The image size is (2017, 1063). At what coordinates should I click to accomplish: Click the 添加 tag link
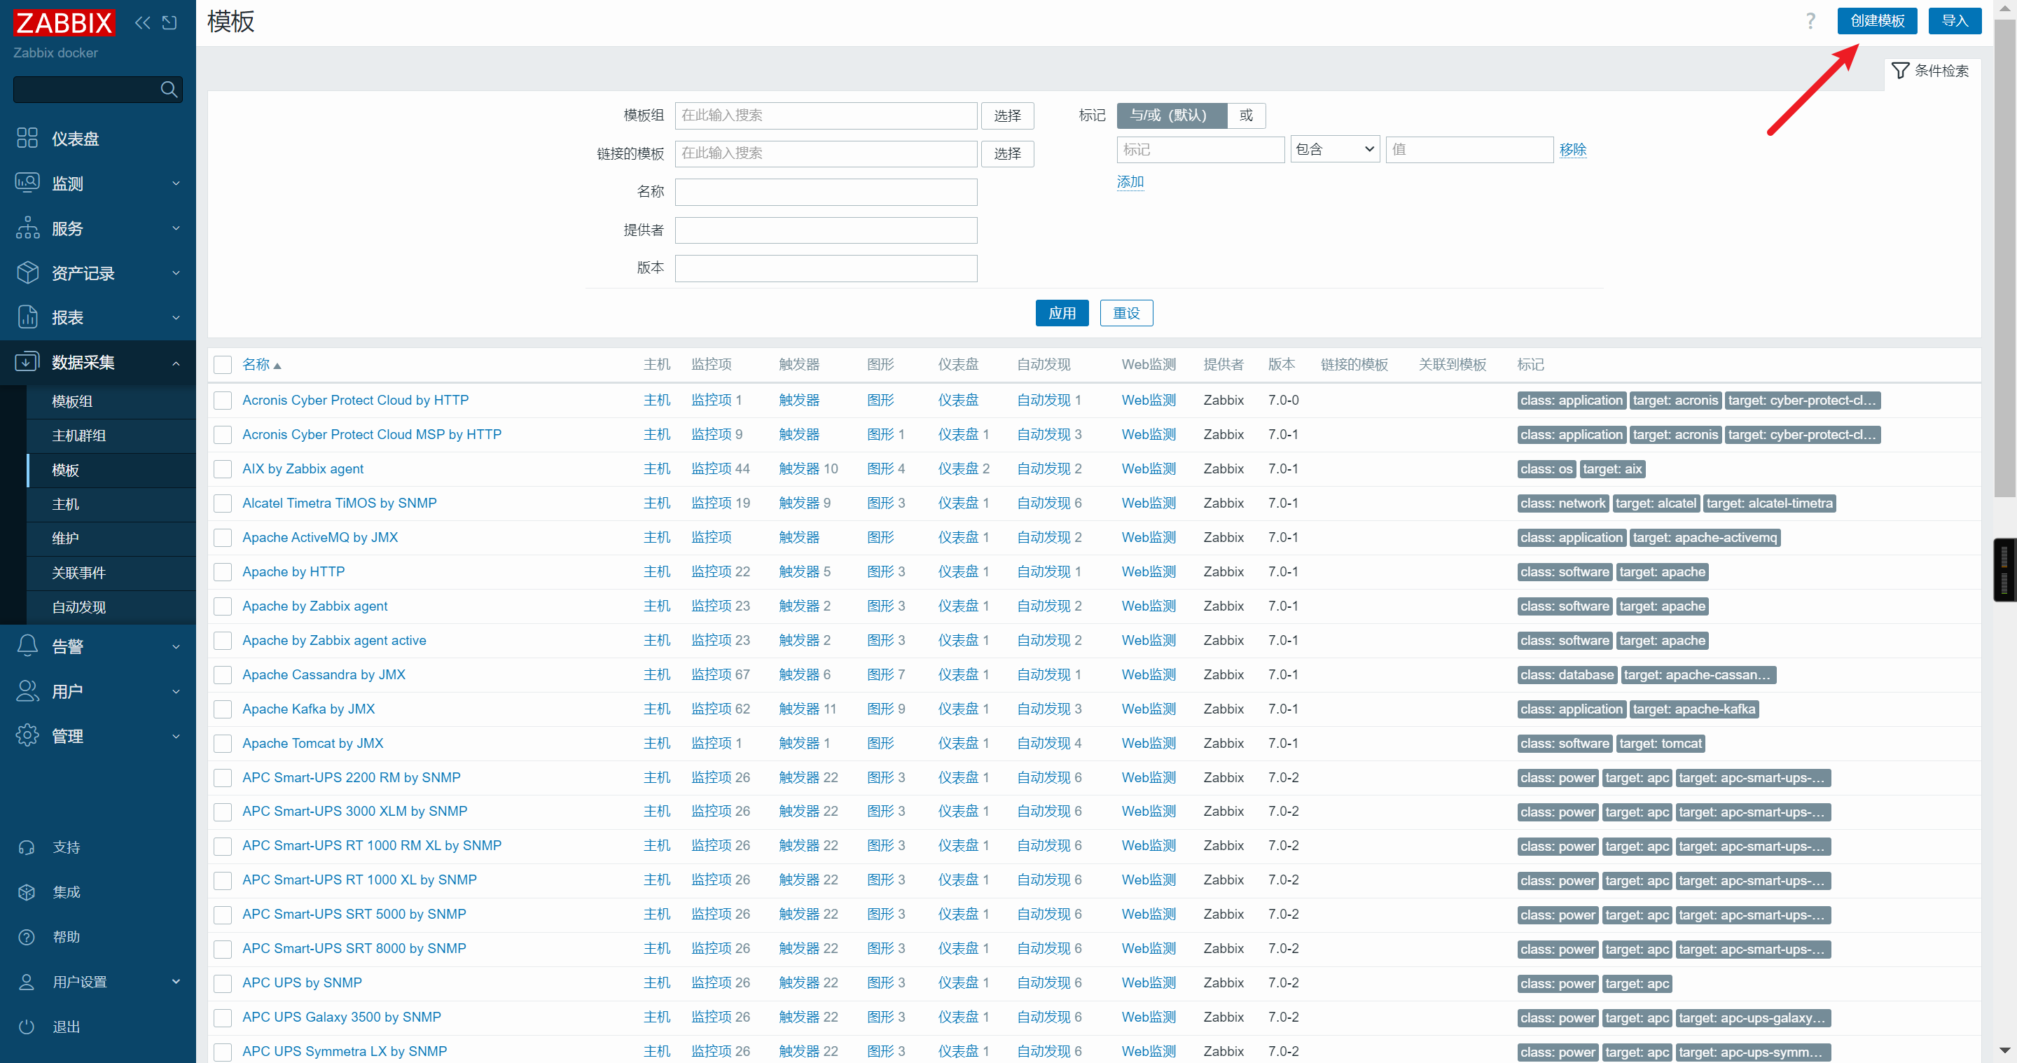pyautogui.click(x=1130, y=182)
